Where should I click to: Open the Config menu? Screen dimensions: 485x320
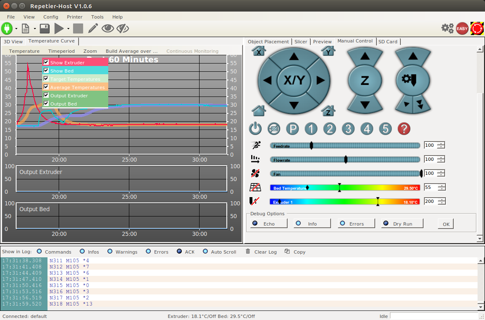pyautogui.click(x=51, y=17)
